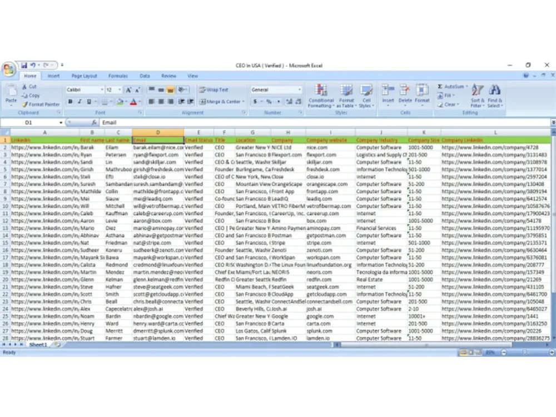Open the font size dropdown
The image size is (556, 417).
pos(120,90)
